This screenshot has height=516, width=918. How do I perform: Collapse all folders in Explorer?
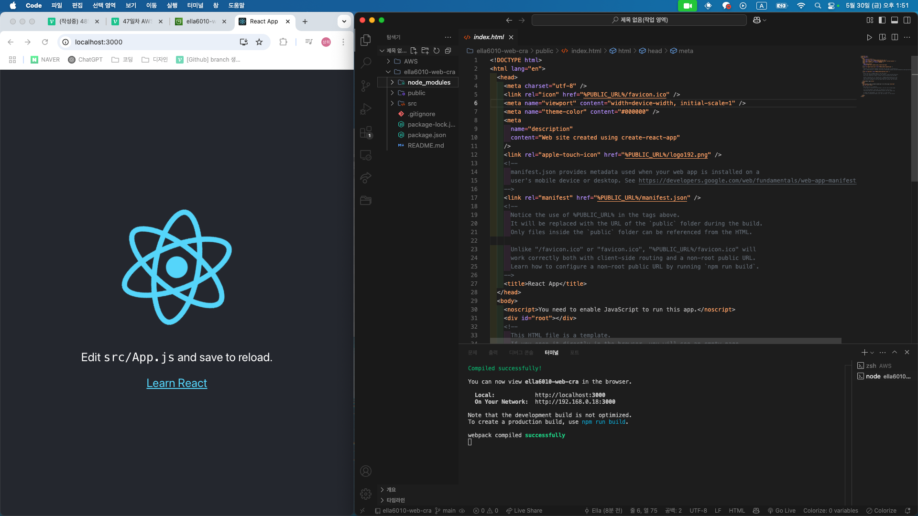coord(448,51)
